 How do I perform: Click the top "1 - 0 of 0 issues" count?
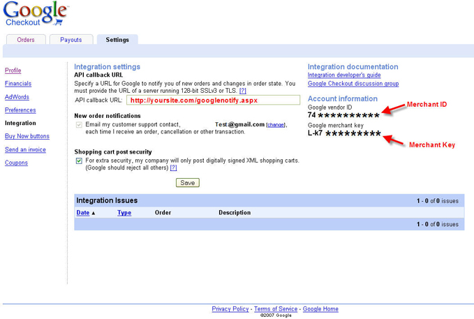point(438,201)
